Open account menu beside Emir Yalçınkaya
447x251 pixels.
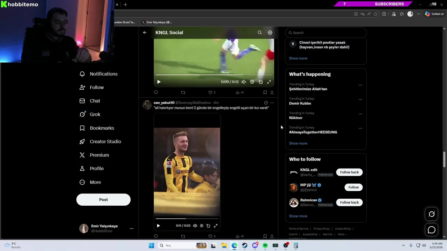(132, 229)
